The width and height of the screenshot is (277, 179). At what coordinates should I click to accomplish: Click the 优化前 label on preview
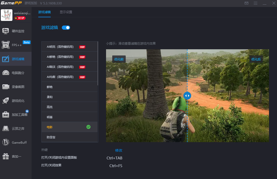point(119,59)
